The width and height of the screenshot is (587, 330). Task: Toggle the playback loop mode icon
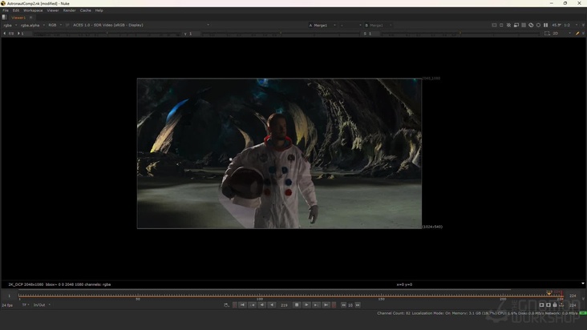[x=226, y=305]
